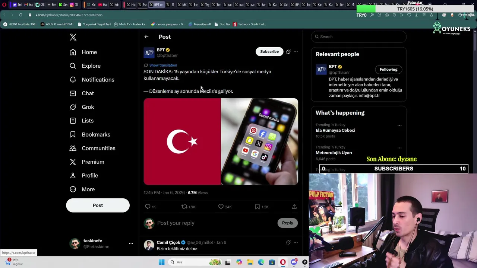Bookmark the post with 1.2K icon
The width and height of the screenshot is (477, 268).
[x=258, y=207]
